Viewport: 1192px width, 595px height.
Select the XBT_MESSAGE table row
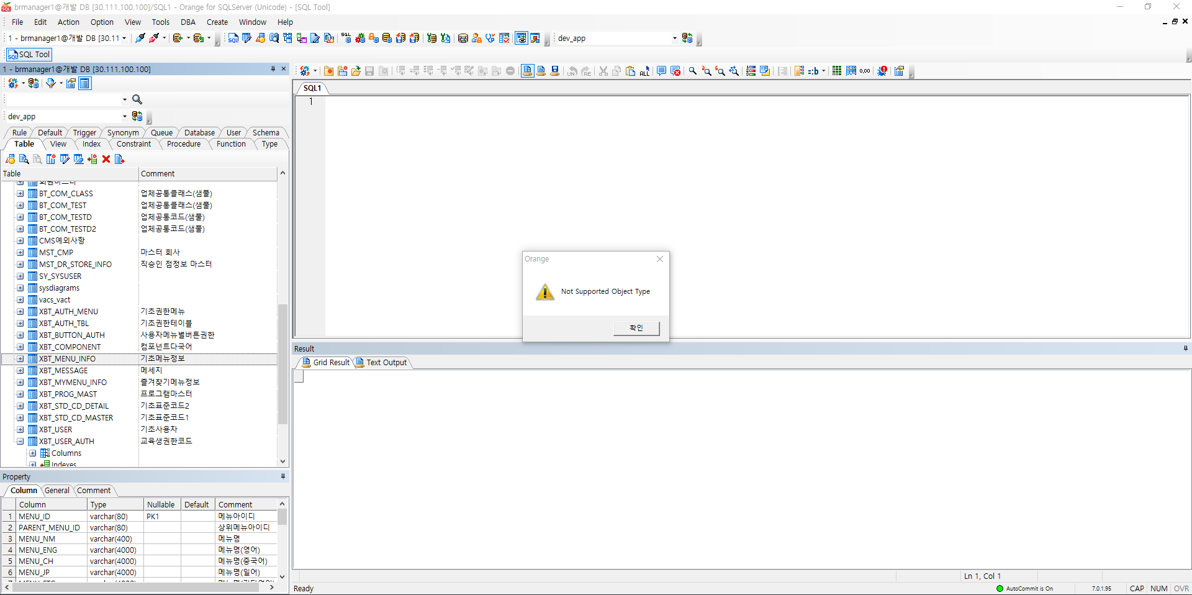point(63,371)
